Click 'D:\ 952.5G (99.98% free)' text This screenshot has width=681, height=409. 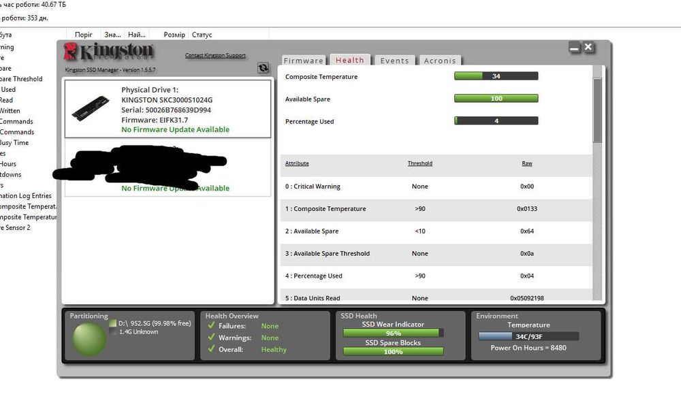(x=155, y=323)
